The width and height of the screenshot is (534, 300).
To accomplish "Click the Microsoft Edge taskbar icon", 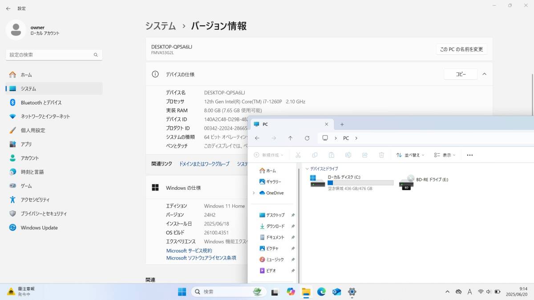I will tap(321, 292).
